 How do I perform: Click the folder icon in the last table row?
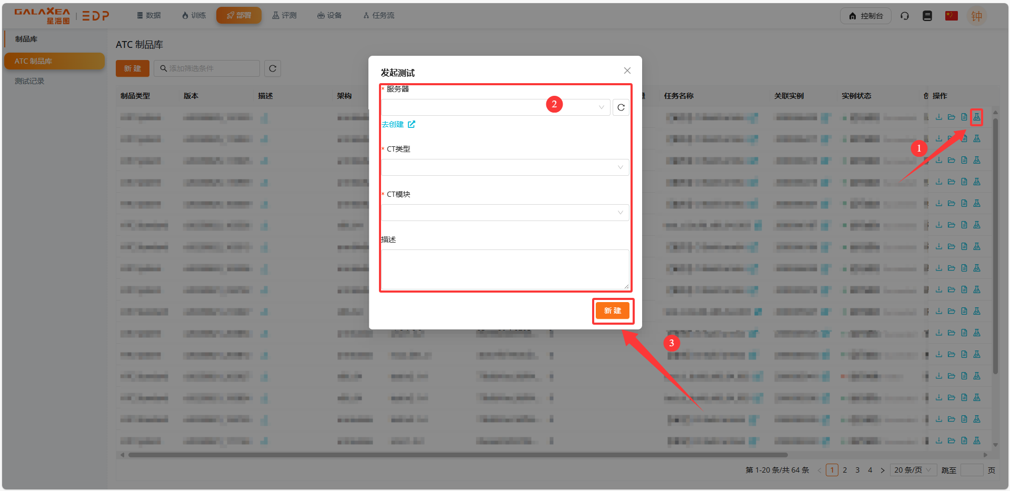click(x=951, y=440)
